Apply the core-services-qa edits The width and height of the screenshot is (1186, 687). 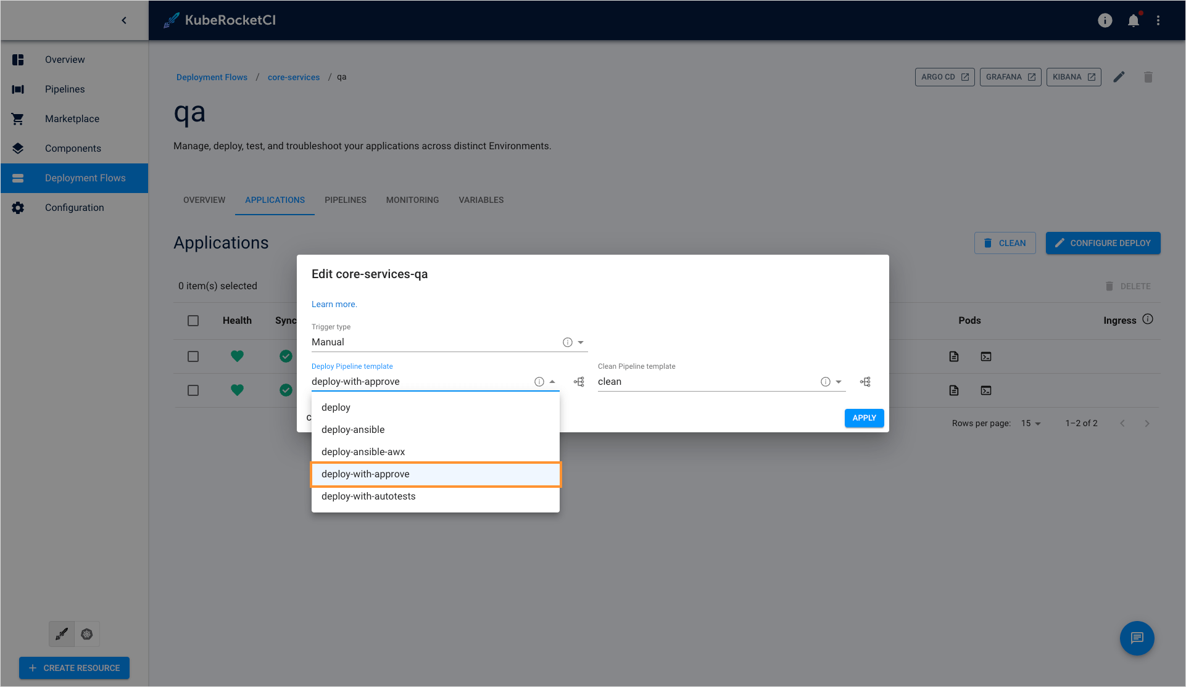[864, 418]
